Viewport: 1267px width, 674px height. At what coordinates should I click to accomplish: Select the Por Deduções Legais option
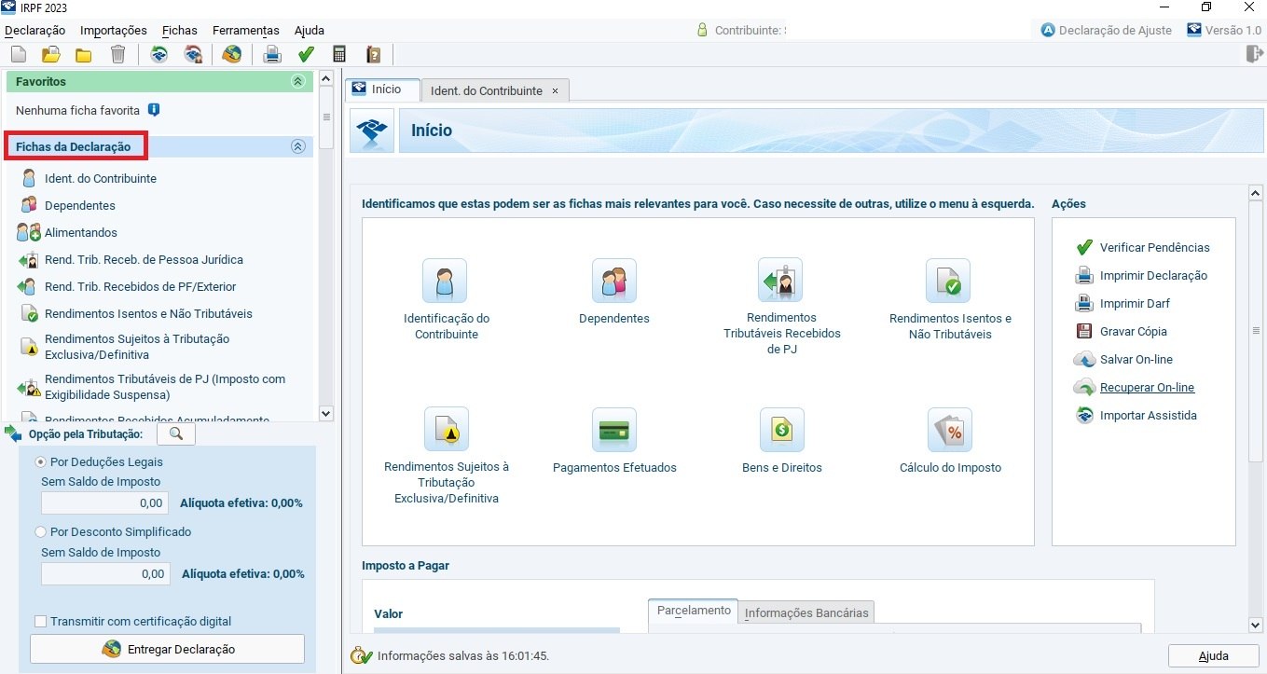point(41,462)
